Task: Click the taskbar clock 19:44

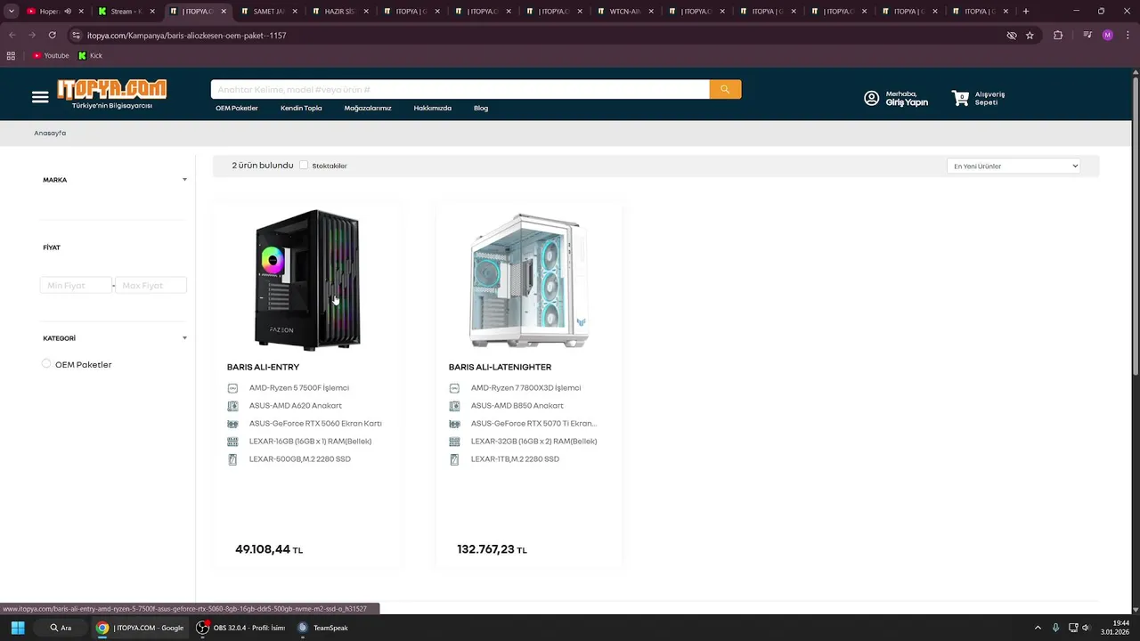Action: [x=1121, y=623]
